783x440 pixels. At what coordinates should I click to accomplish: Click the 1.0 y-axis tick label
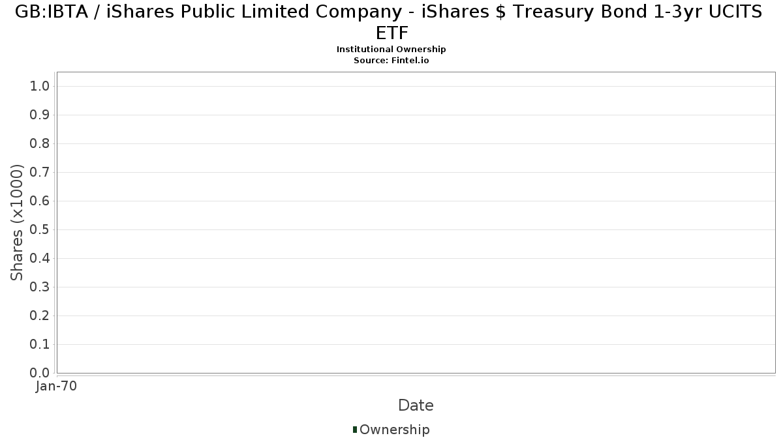click(x=40, y=87)
